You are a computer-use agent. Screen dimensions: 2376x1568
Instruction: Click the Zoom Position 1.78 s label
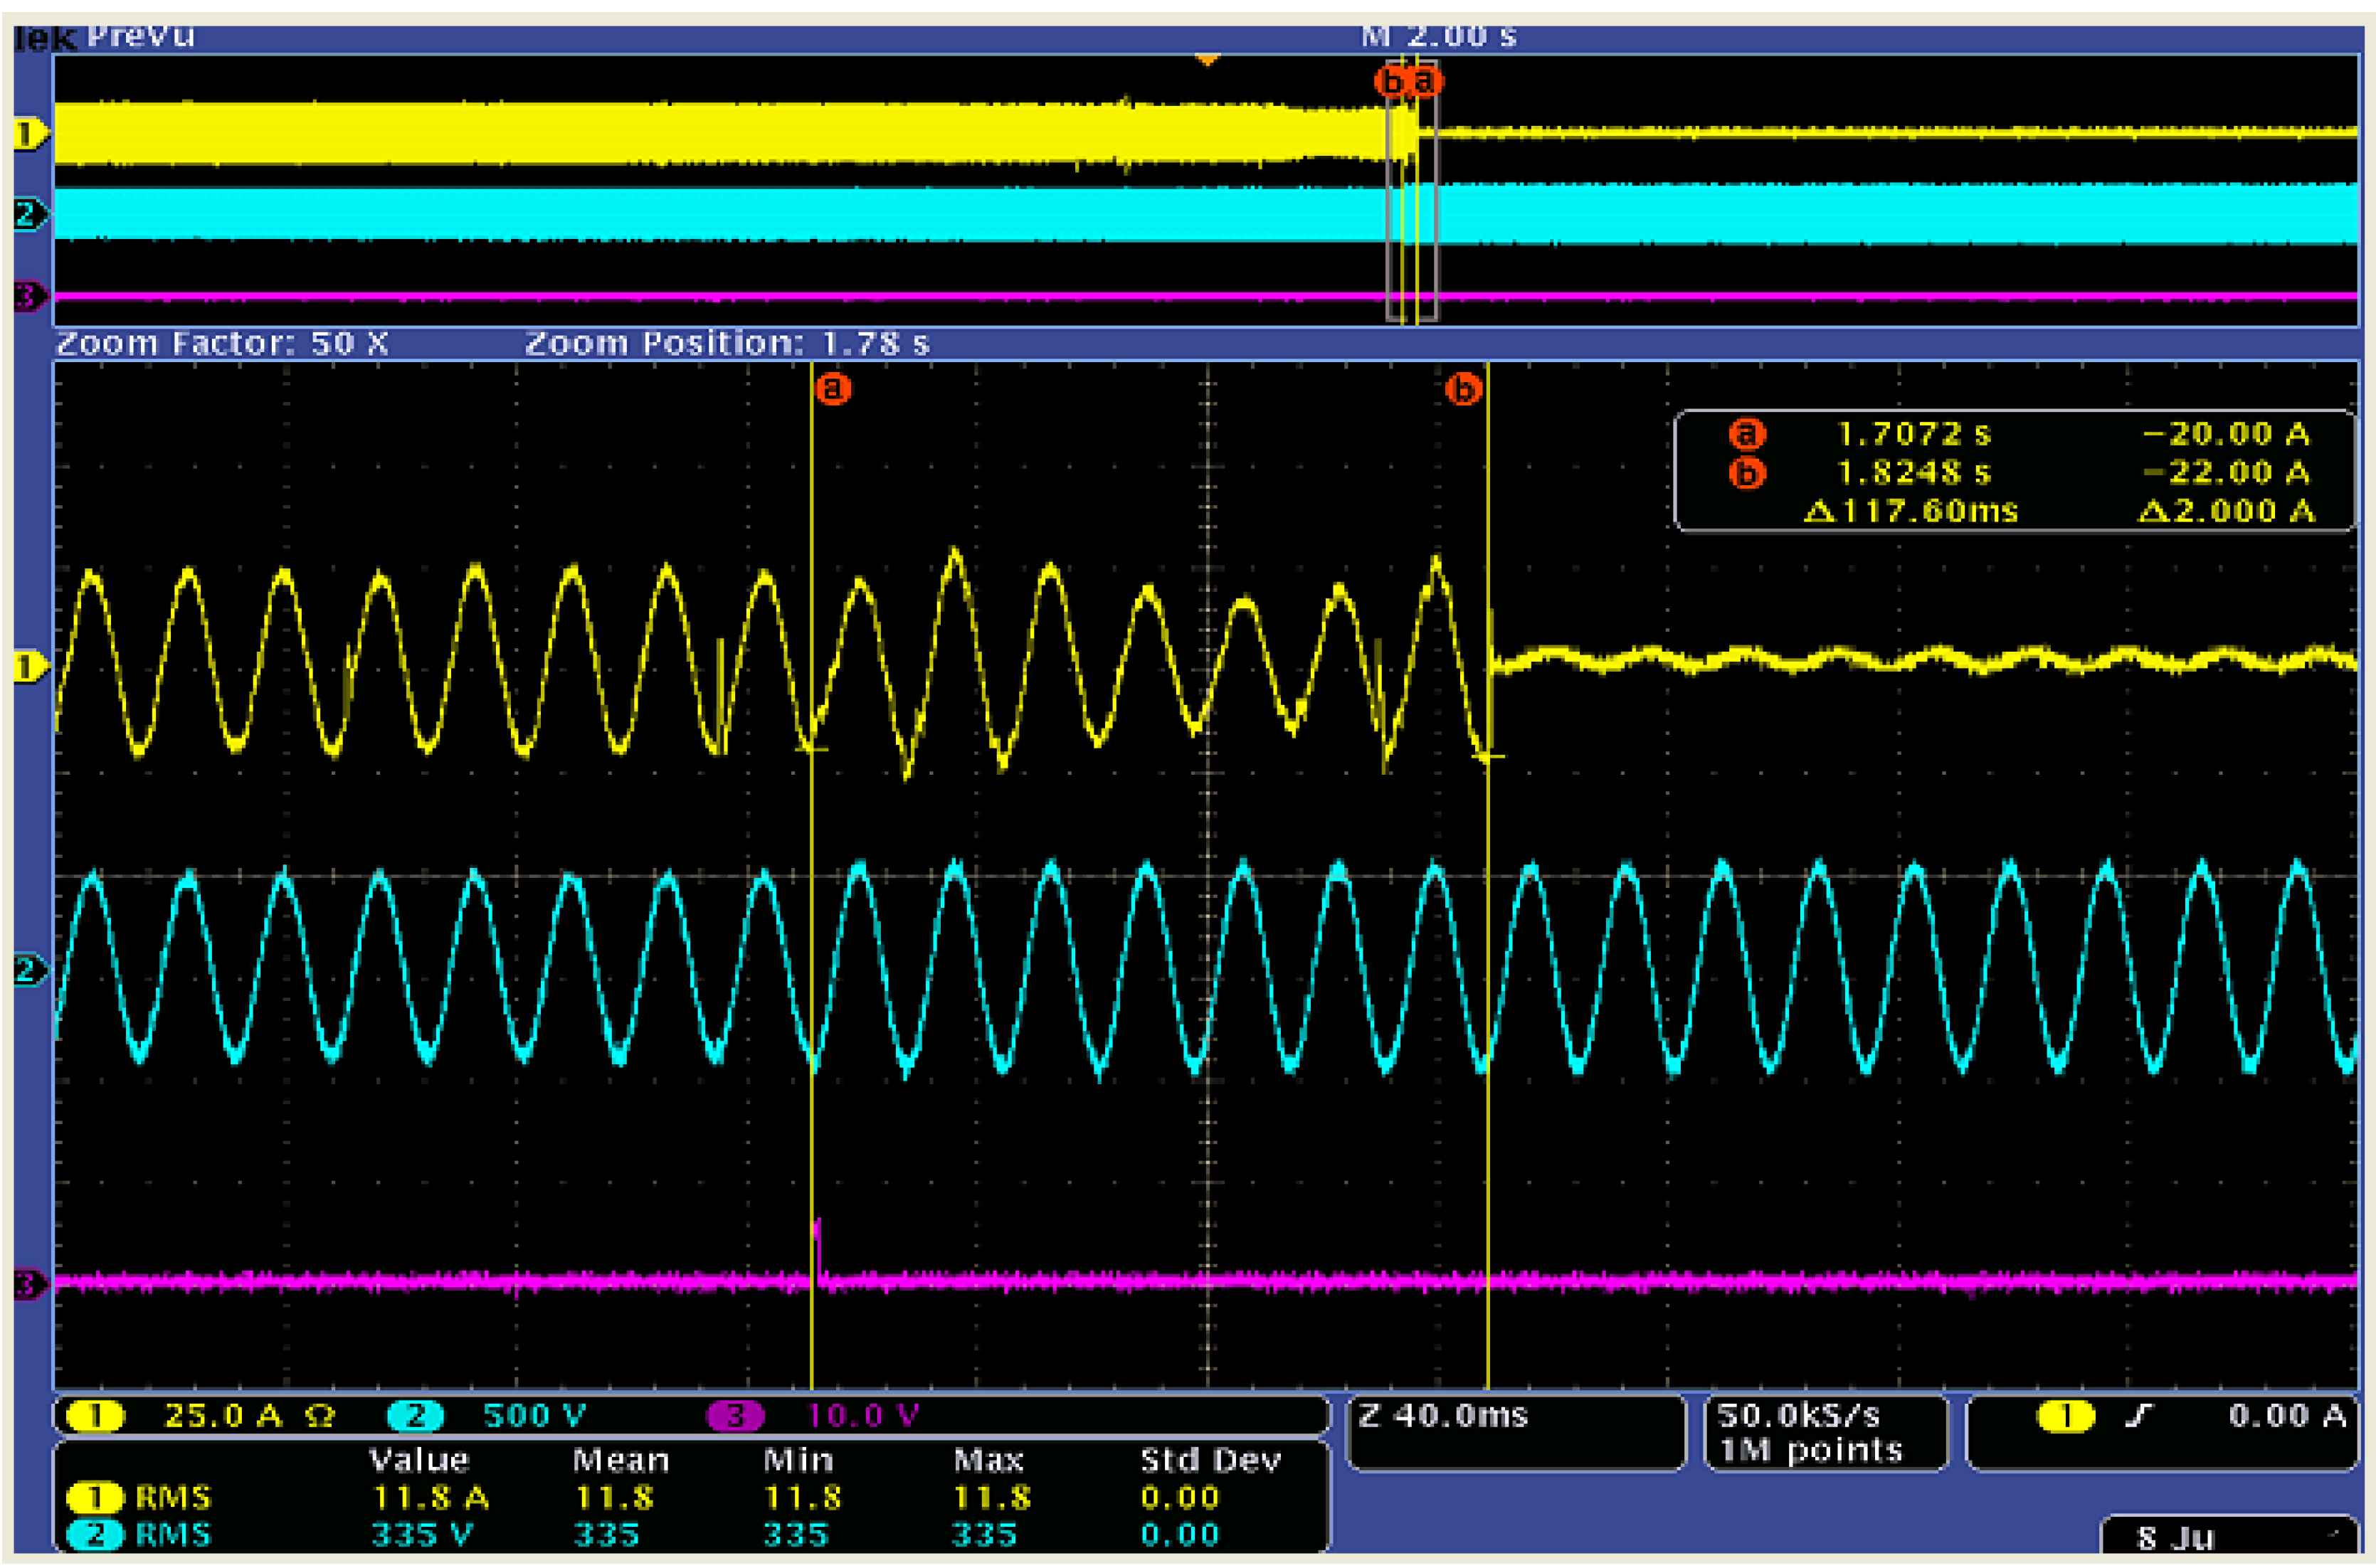pyautogui.click(x=727, y=344)
